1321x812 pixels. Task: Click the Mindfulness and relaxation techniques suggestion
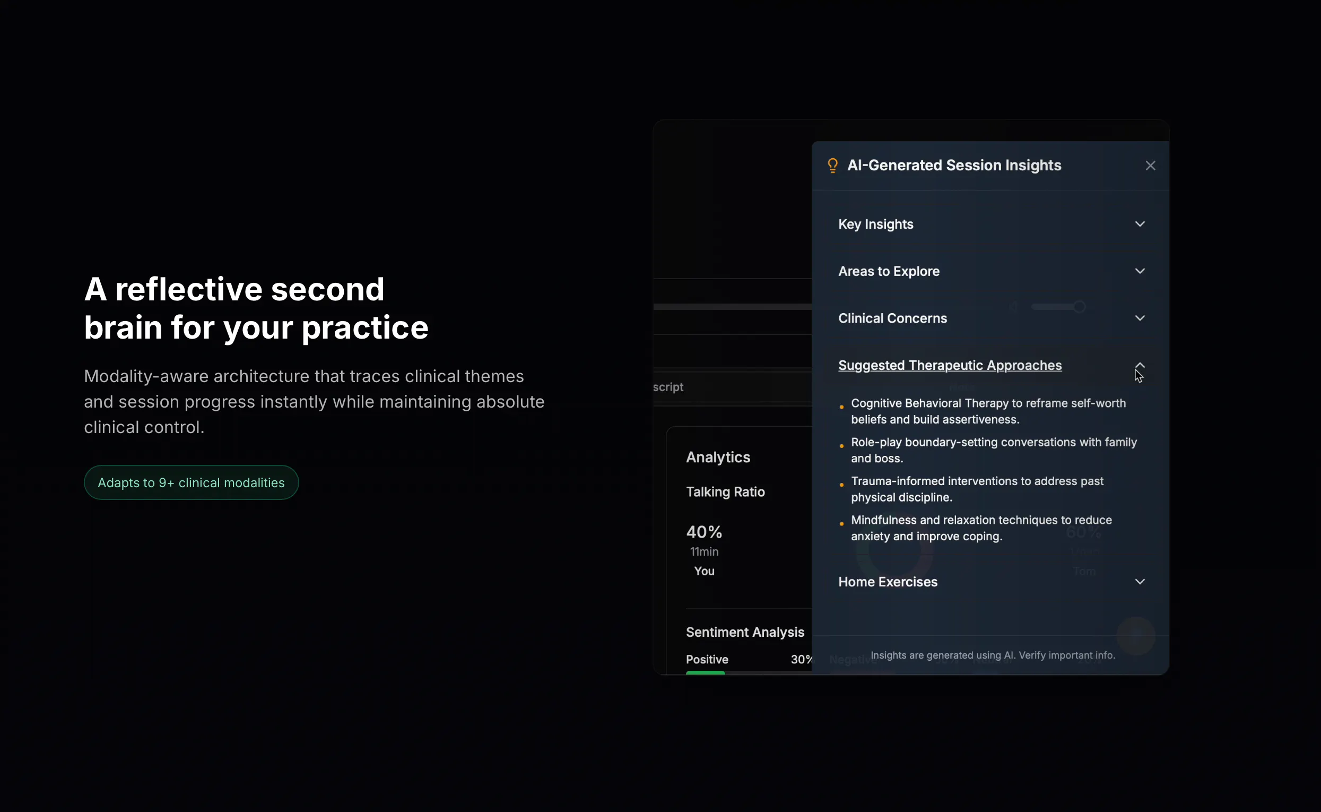click(x=981, y=528)
